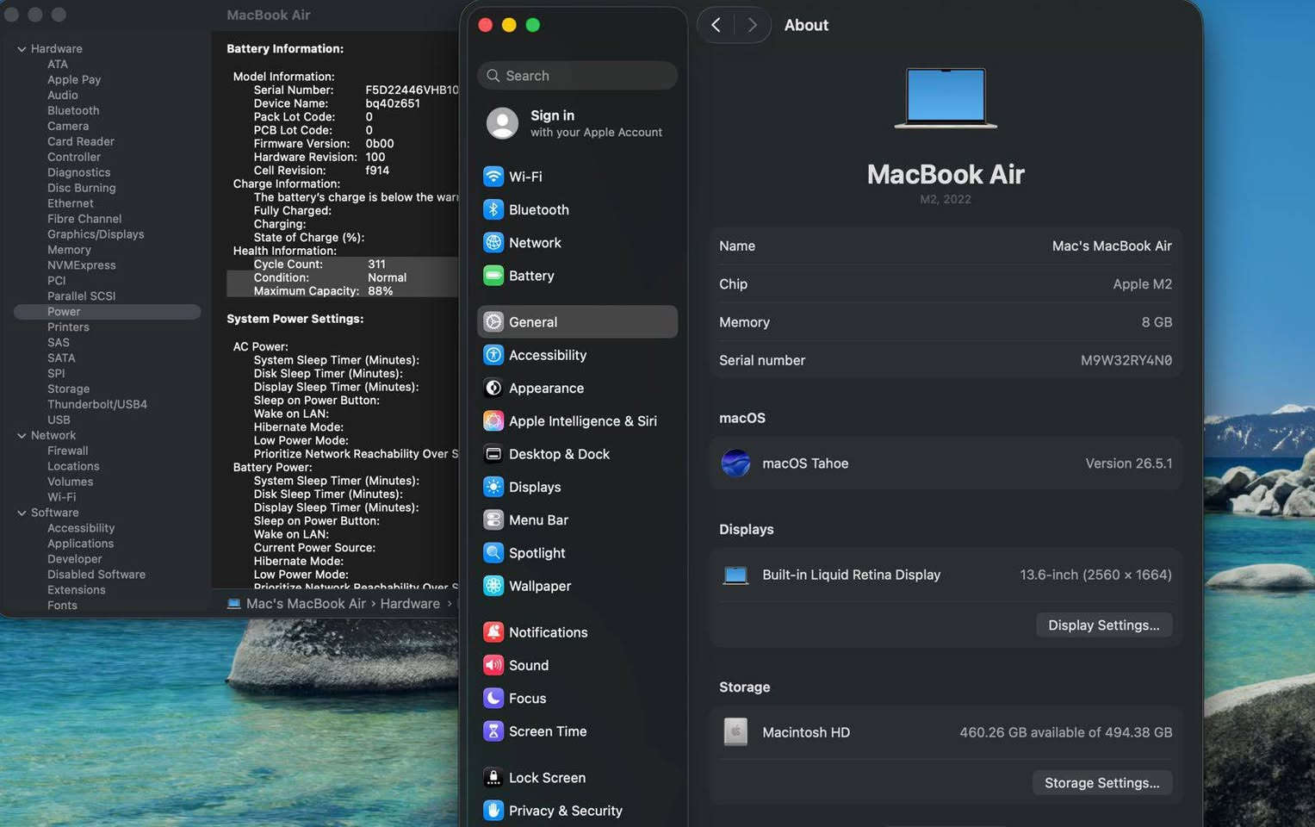
Task: Select the Menu Bar icon
Action: pyautogui.click(x=493, y=520)
